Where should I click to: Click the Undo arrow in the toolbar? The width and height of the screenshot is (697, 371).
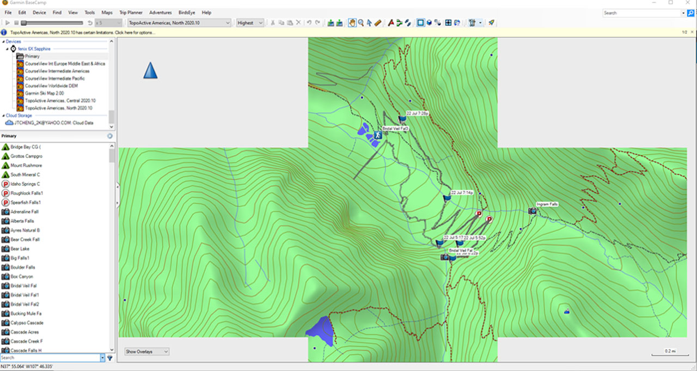point(309,23)
